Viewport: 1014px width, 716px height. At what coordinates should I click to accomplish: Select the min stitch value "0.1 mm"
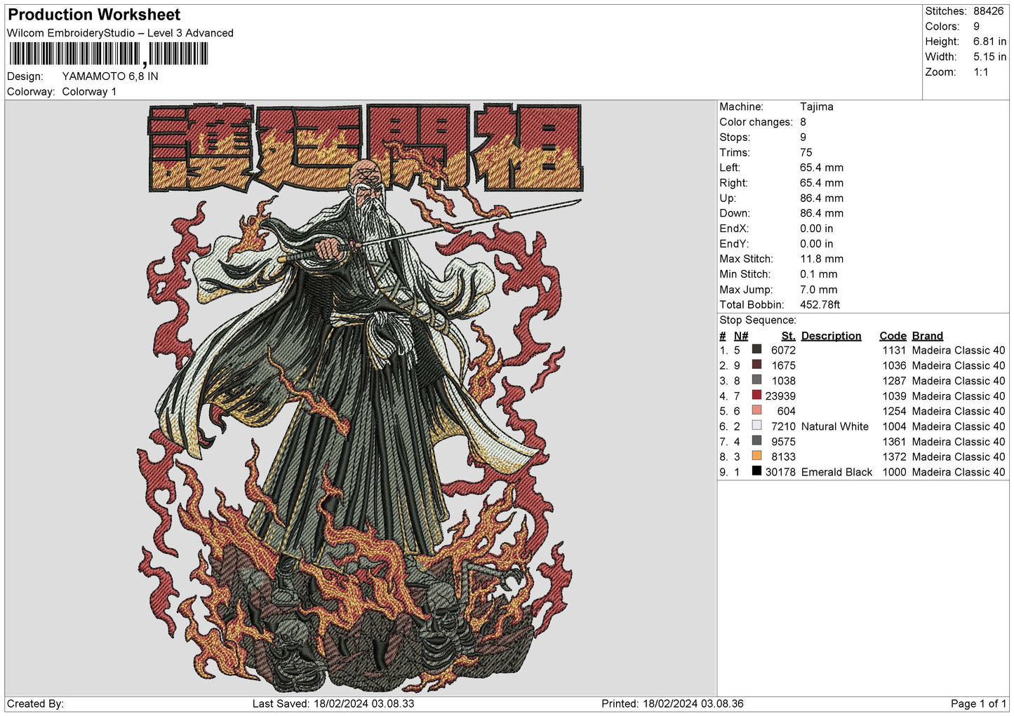[819, 274]
